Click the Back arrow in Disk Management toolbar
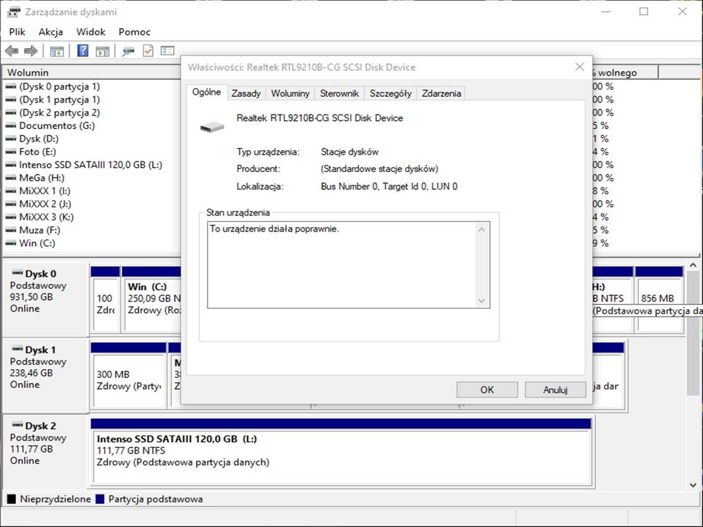Image resolution: width=703 pixels, height=527 pixels. (12, 51)
